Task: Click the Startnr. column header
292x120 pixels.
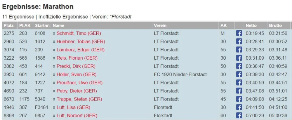Action: [42, 25]
